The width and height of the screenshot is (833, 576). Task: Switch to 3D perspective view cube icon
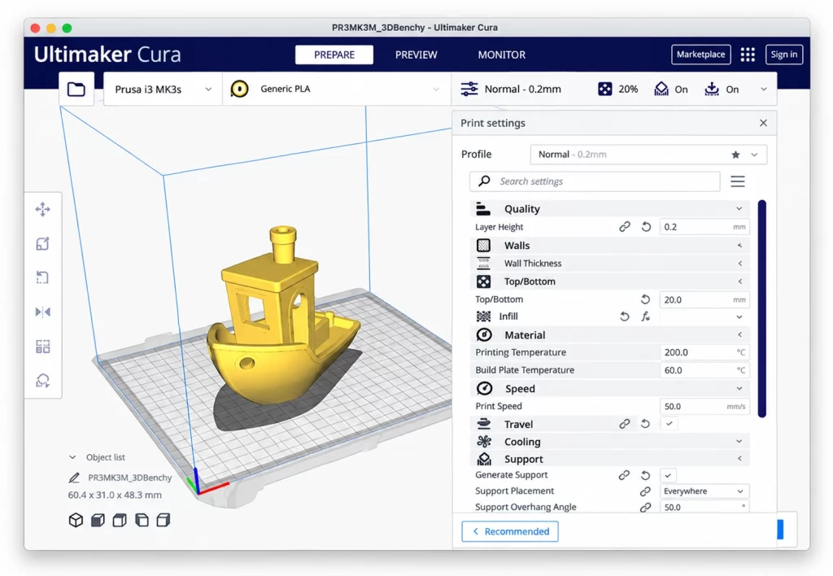pos(76,520)
